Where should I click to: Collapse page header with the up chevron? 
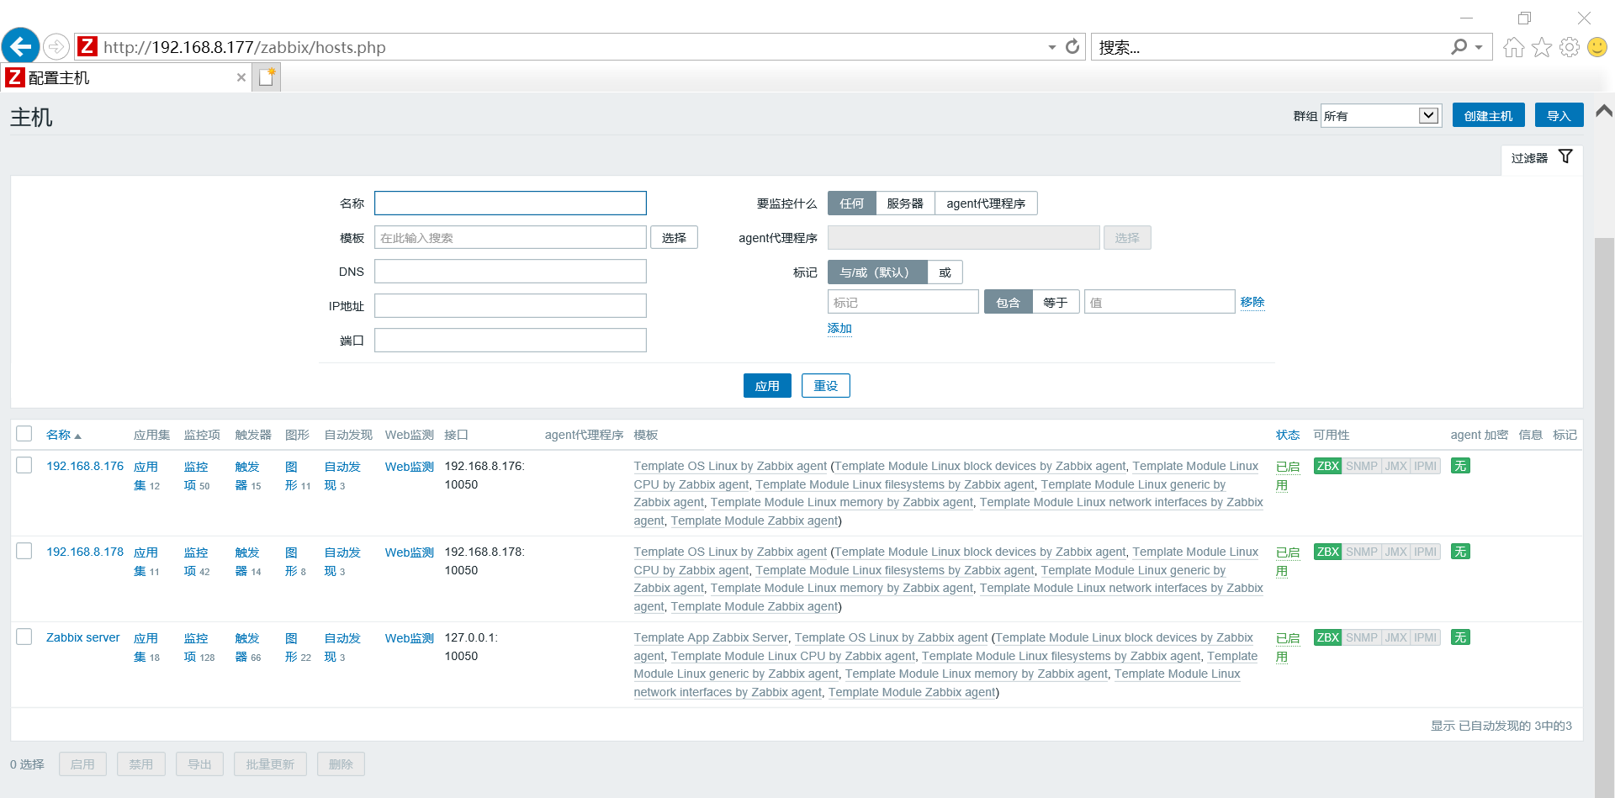1604,111
